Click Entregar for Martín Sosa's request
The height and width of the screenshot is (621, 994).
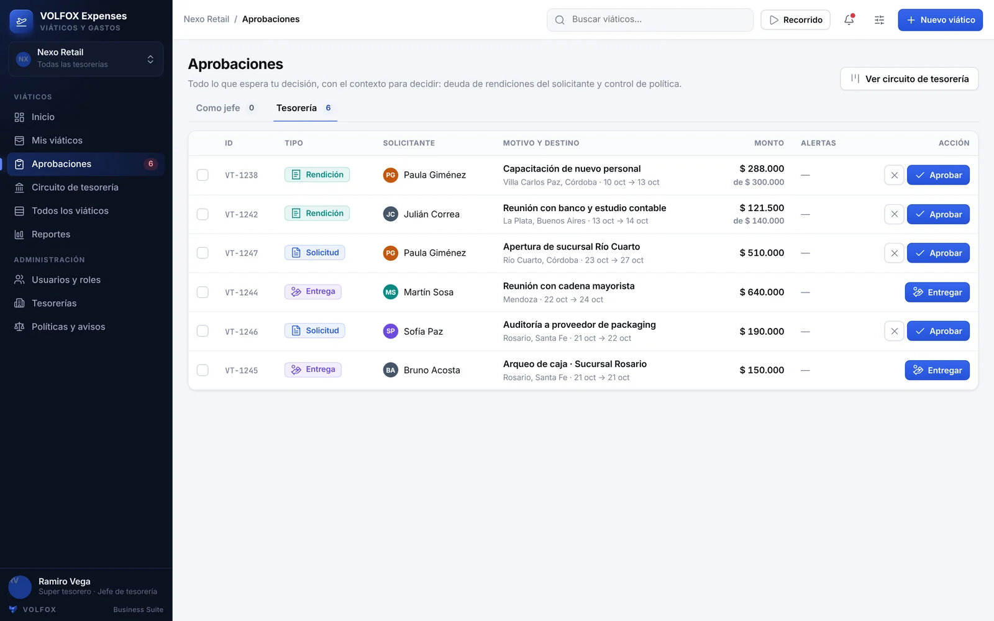pyautogui.click(x=937, y=292)
